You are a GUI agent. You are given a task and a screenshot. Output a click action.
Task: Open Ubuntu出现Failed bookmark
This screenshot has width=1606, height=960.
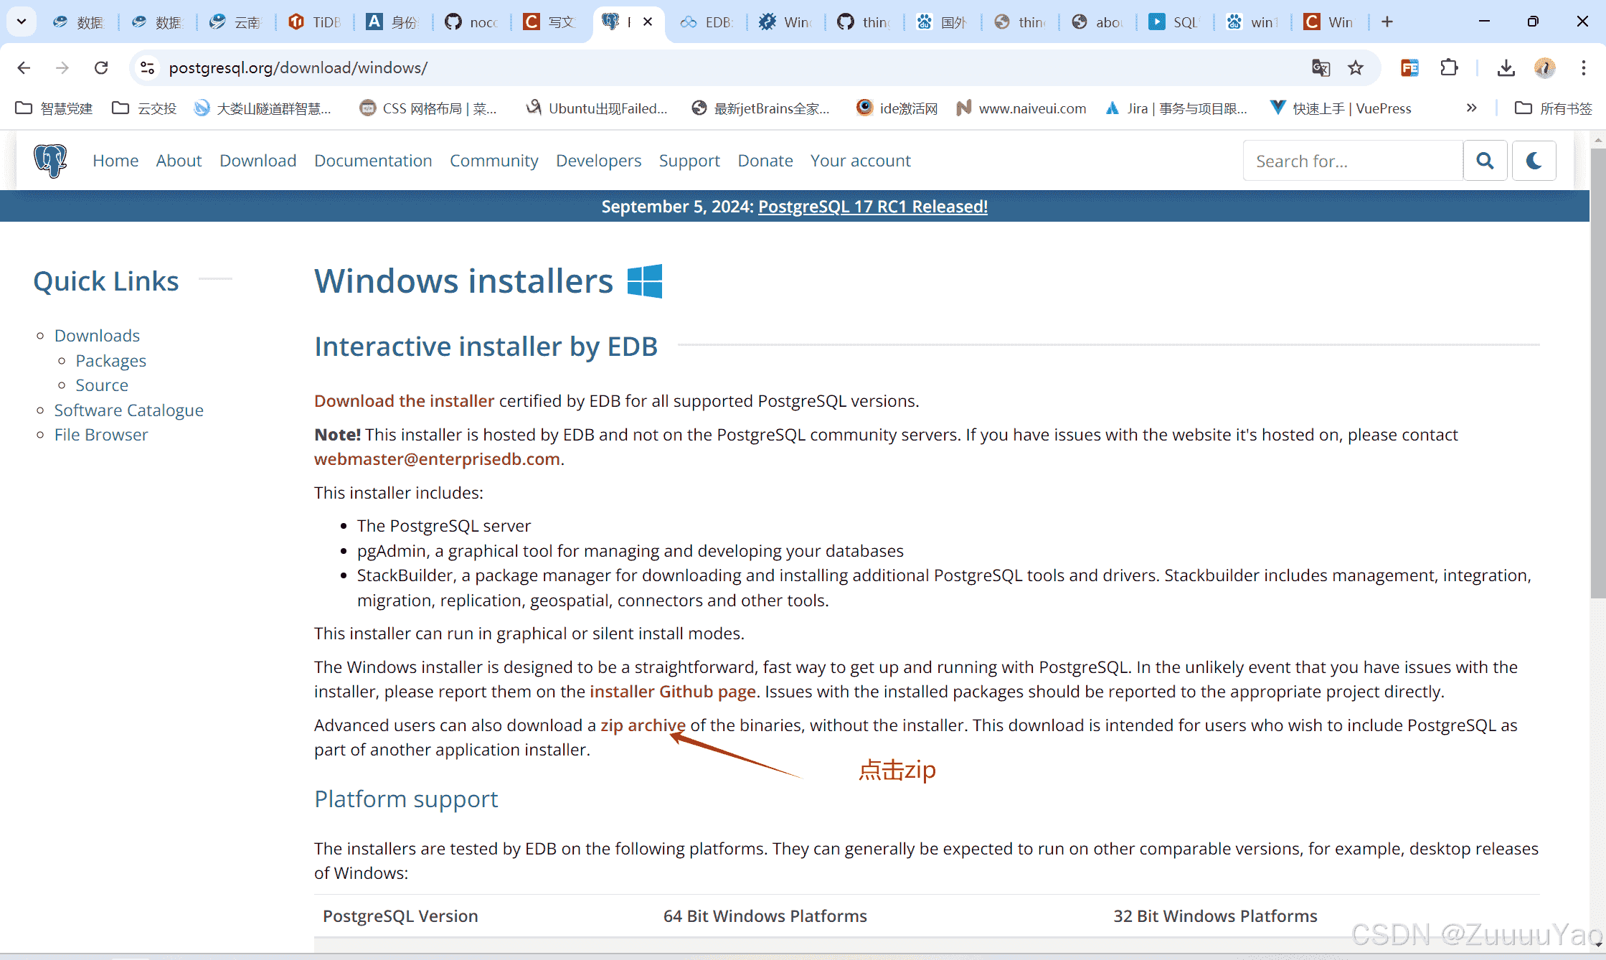(597, 108)
